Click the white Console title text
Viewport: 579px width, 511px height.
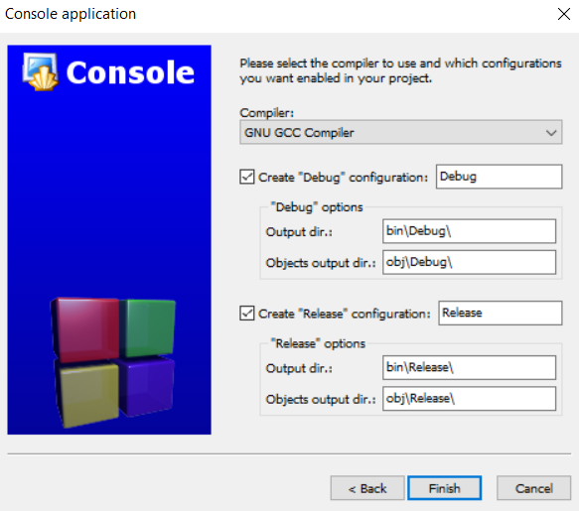point(130,72)
